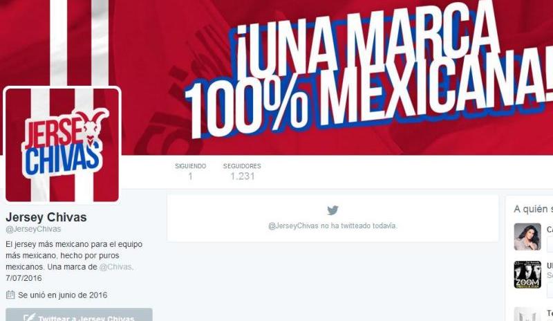Click the Twitter bird icon in empty timeline
553x321 pixels.
(332, 210)
